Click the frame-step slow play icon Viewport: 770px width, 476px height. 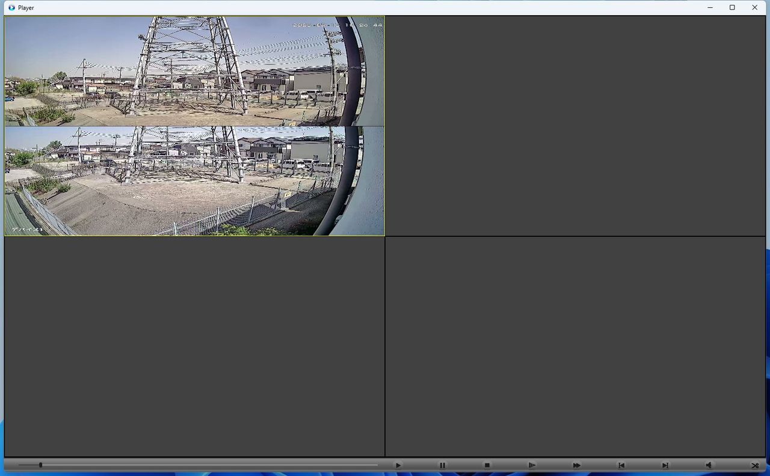[x=532, y=465]
